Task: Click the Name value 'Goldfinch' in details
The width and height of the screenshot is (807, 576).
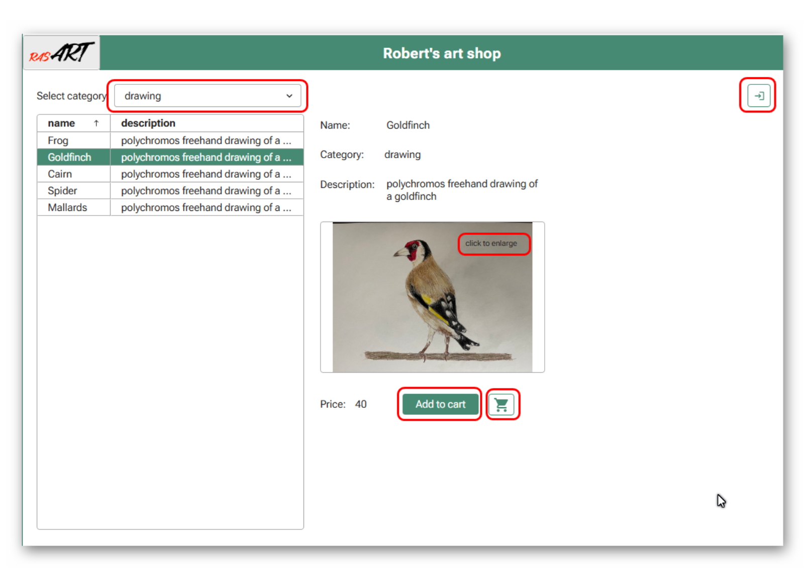Action: tap(408, 125)
